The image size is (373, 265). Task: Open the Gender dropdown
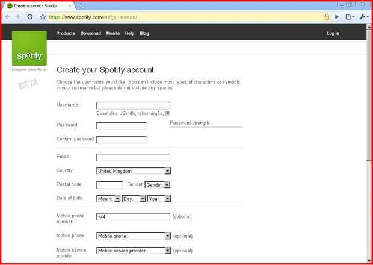click(x=157, y=185)
